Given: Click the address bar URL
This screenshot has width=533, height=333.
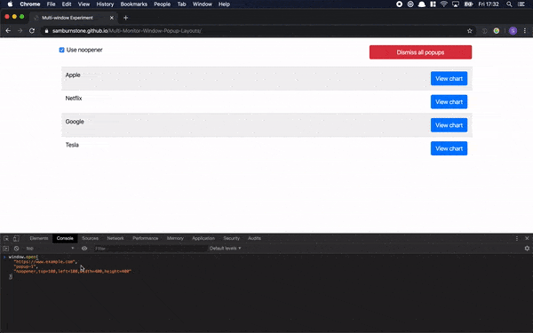Looking at the screenshot, I should pos(127,31).
